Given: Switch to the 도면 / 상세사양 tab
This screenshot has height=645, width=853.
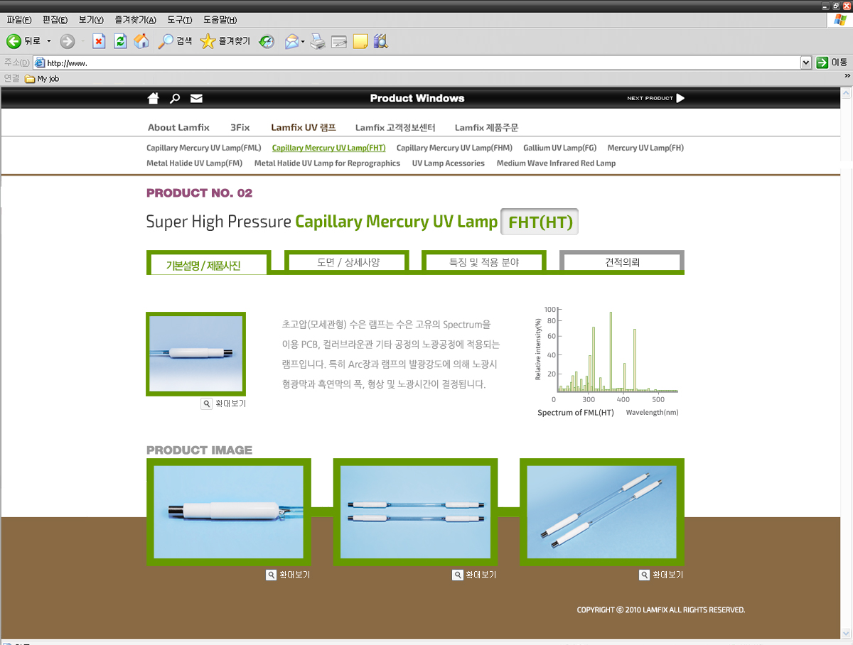Looking at the screenshot, I should click(348, 262).
